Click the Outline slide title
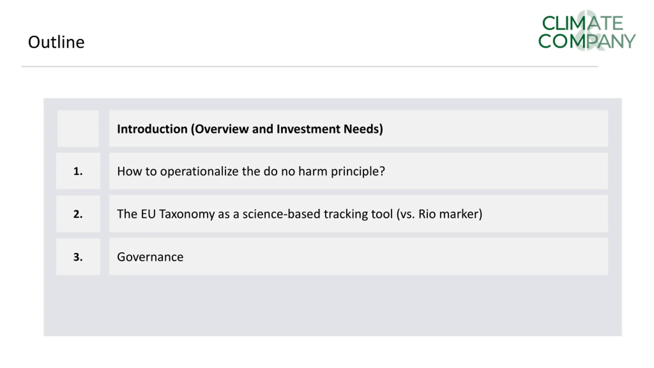The height and width of the screenshot is (368, 654). [x=56, y=42]
